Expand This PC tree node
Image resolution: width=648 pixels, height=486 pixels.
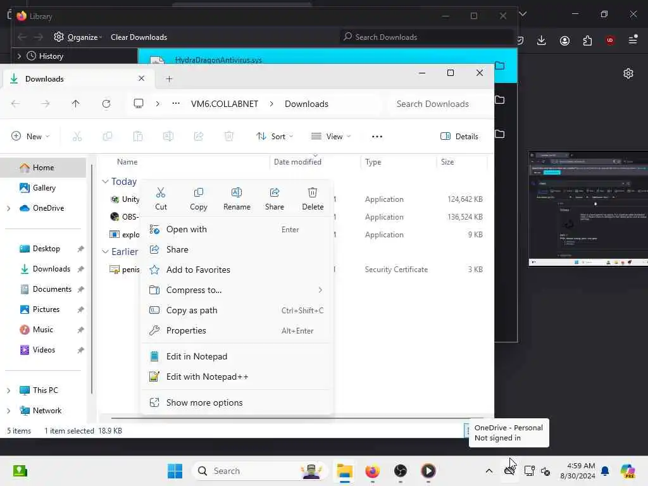(9, 390)
